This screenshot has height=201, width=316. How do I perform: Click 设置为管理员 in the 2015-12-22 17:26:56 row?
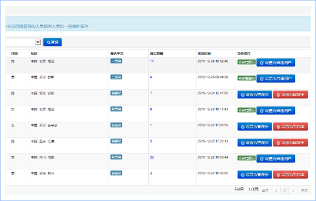point(254,126)
